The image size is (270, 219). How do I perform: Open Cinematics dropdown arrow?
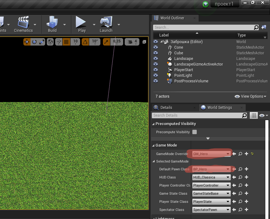35,25
